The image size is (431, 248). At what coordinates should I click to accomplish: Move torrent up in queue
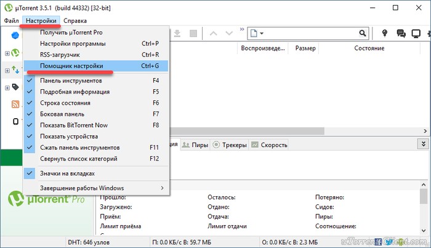(x=213, y=33)
